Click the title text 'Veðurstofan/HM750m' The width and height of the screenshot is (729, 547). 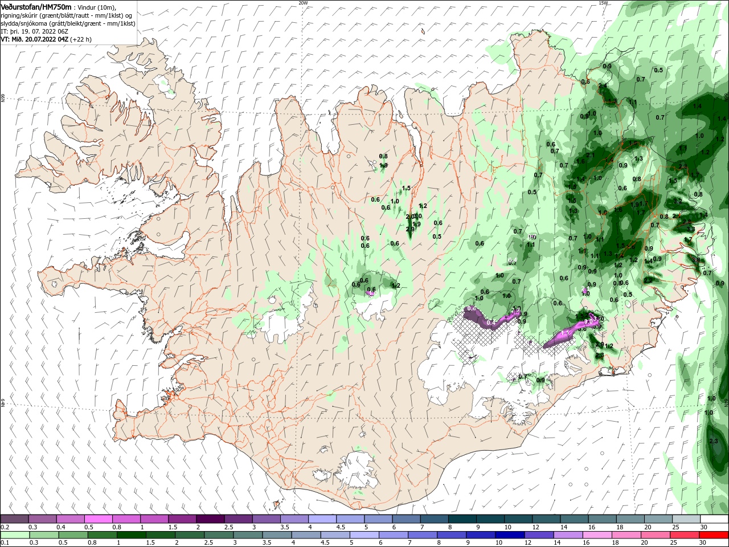point(36,6)
